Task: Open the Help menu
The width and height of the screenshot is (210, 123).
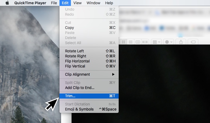Action: tap(109, 3)
